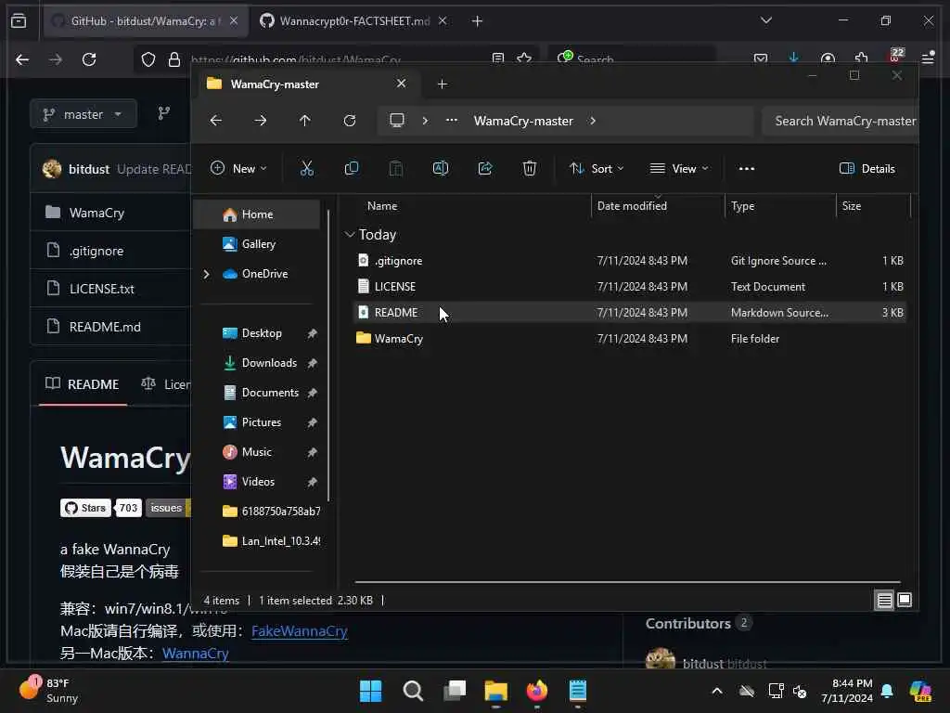
Task: Click the Paste clipboard icon in Explorer toolbar
Action: click(x=395, y=169)
